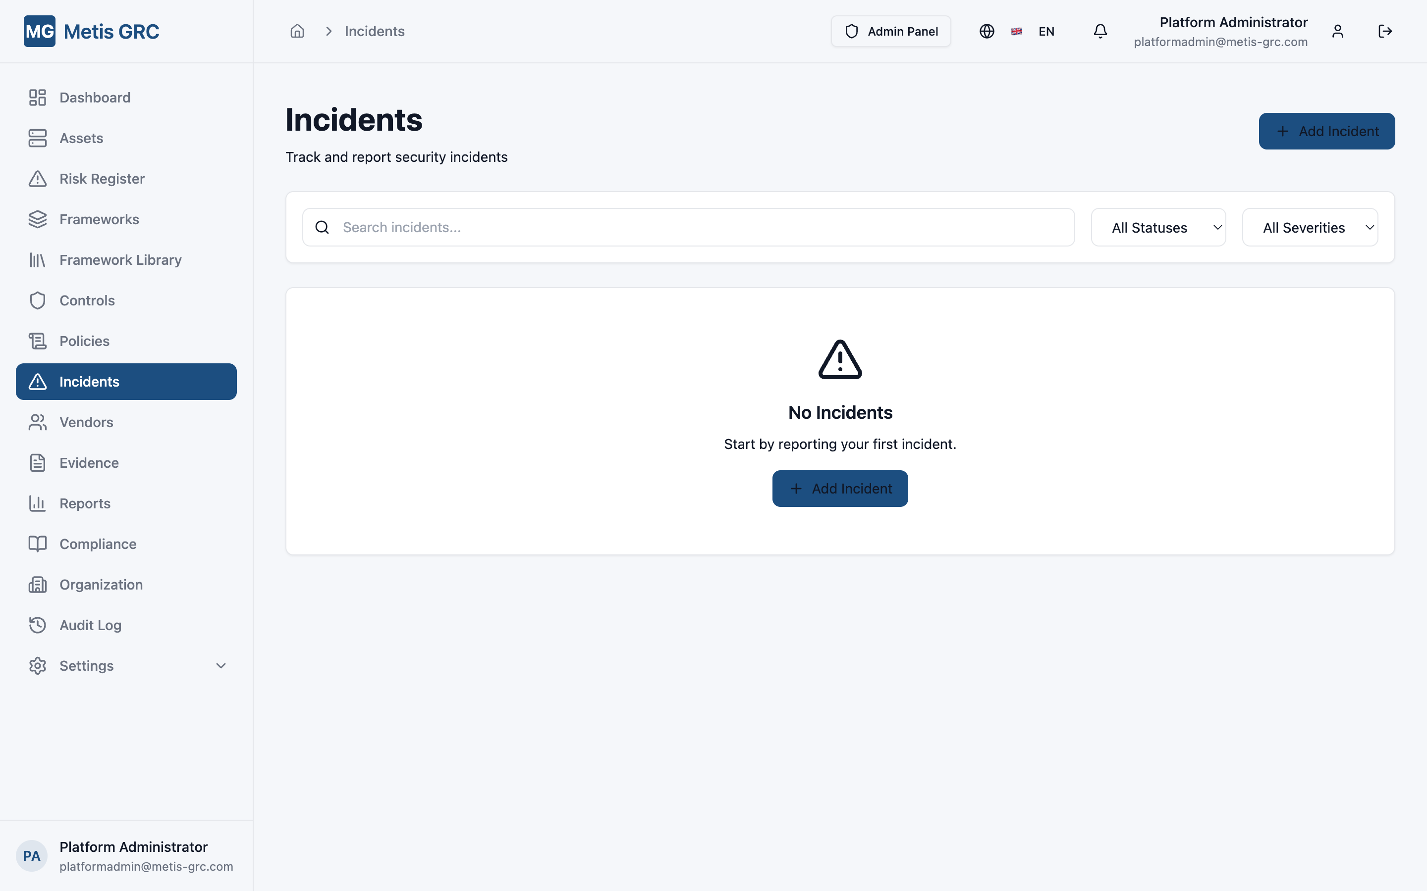Navigate to the Compliance section
1427x891 pixels.
97,544
